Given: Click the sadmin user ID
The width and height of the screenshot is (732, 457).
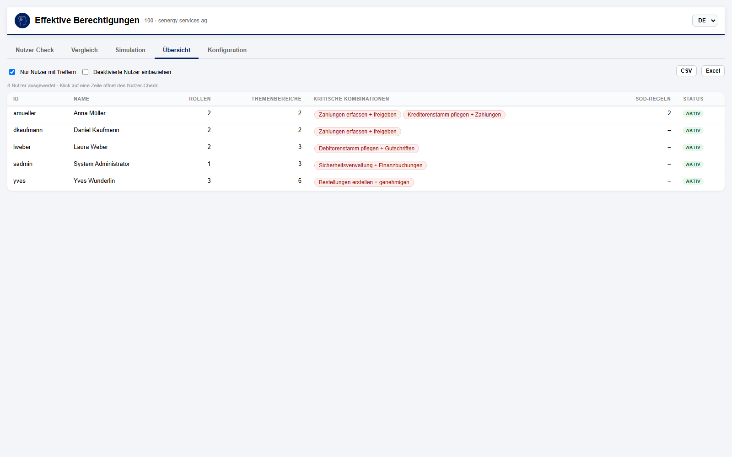Looking at the screenshot, I should coord(23,164).
